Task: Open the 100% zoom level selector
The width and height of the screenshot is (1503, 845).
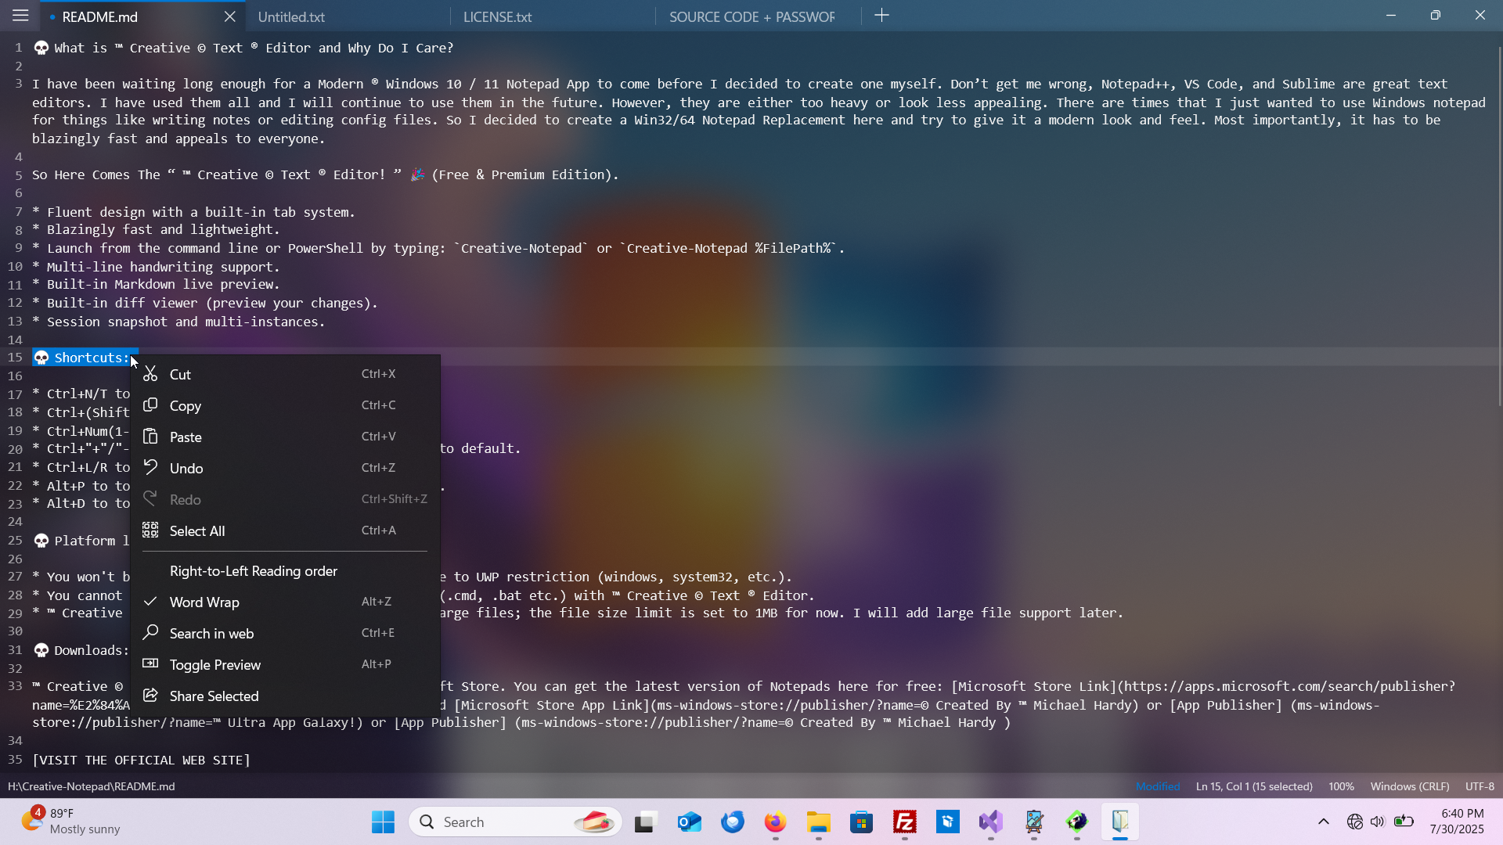Action: pos(1340,786)
